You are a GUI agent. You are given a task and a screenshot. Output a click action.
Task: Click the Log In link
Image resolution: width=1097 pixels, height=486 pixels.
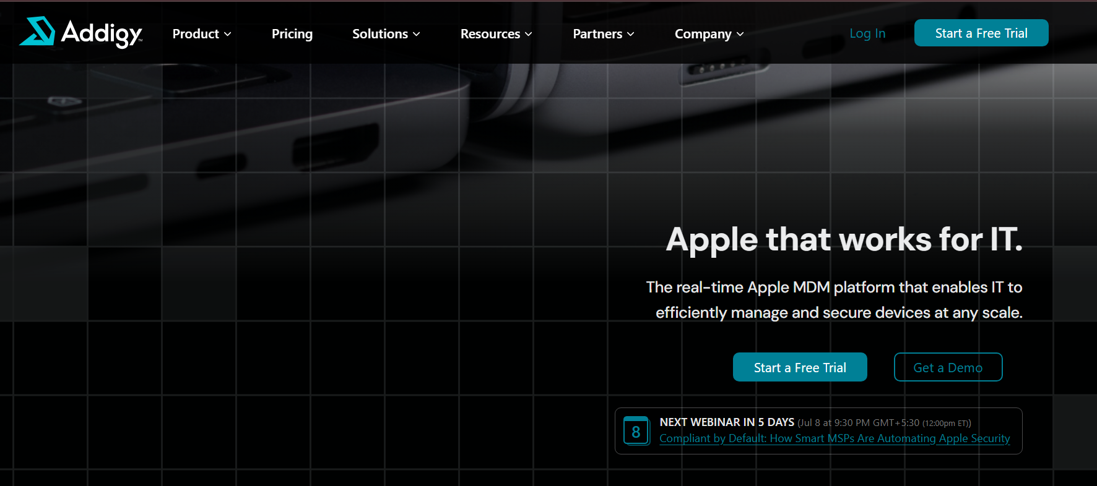tap(867, 33)
